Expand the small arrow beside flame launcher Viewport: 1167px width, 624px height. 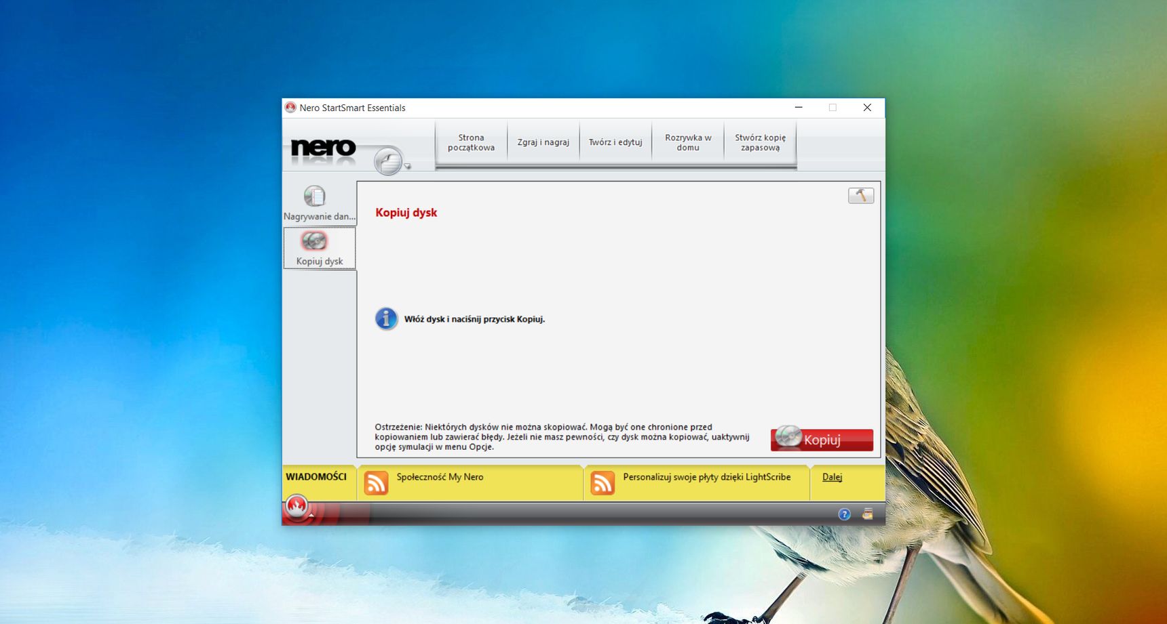[x=311, y=516]
